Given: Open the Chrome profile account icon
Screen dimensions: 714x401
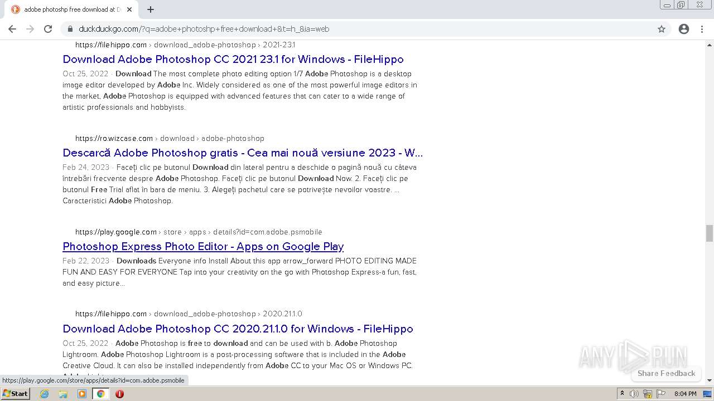Looking at the screenshot, I should 684,29.
